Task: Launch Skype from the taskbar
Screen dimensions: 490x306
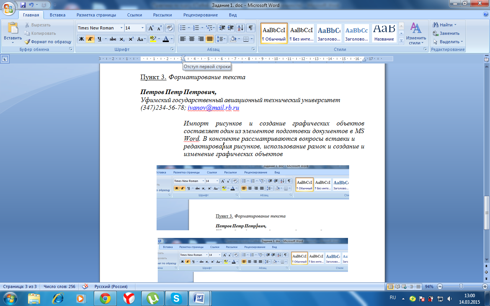Action: click(176, 298)
